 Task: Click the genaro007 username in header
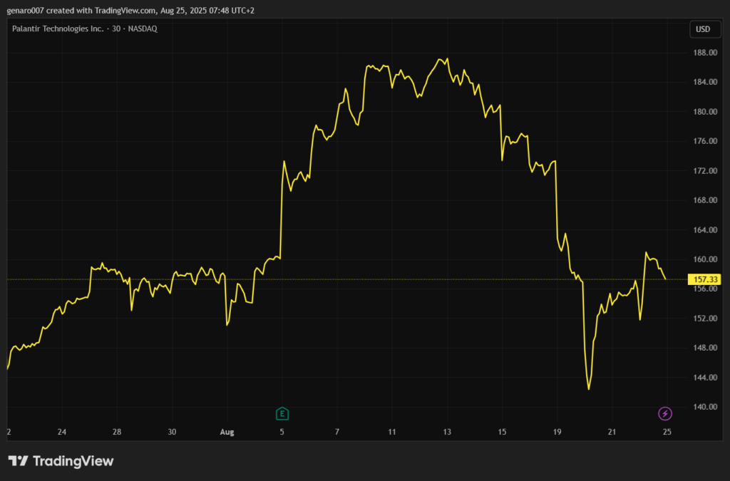click(24, 9)
